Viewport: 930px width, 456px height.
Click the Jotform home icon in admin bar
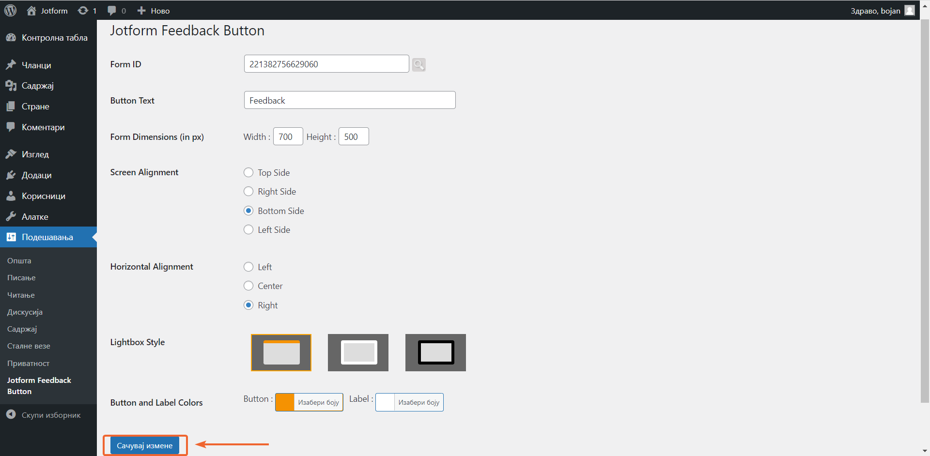31,11
